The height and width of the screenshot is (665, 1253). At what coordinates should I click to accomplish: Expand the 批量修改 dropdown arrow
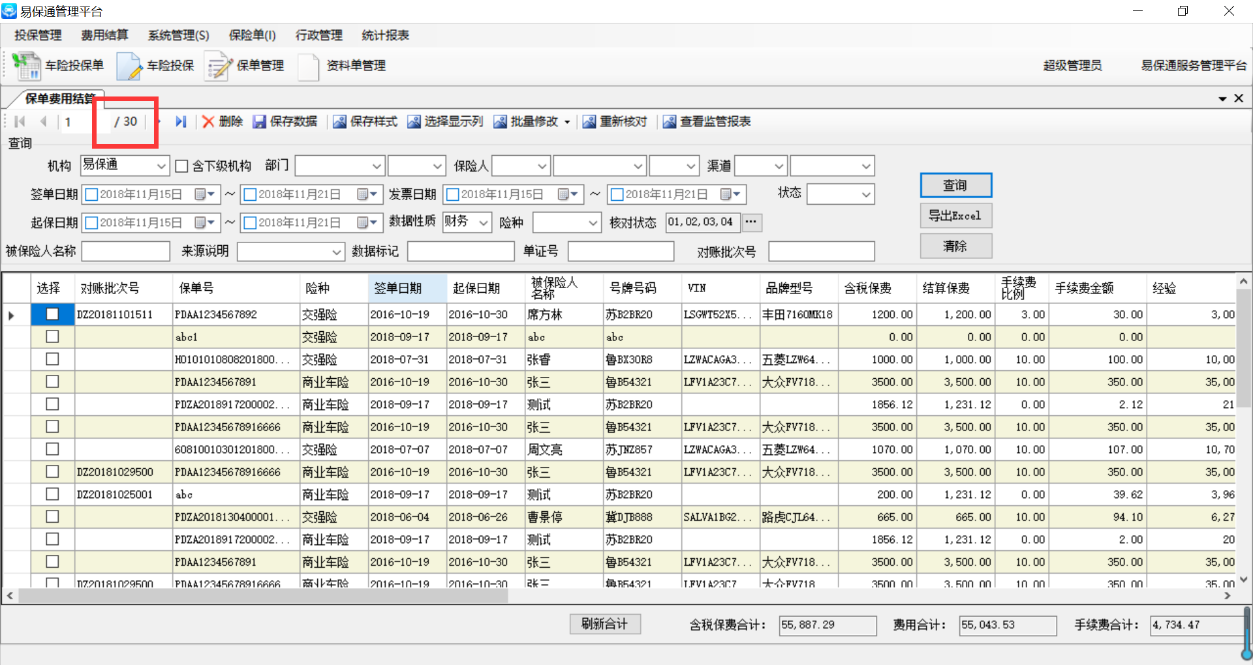pyautogui.click(x=567, y=122)
